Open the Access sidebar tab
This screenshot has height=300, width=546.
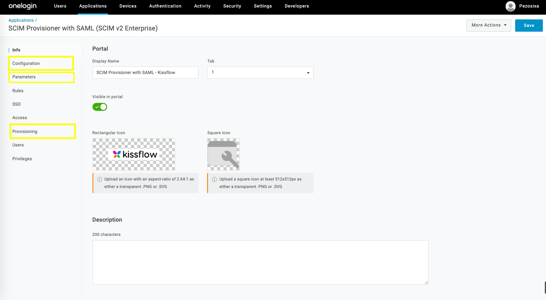[x=20, y=118]
